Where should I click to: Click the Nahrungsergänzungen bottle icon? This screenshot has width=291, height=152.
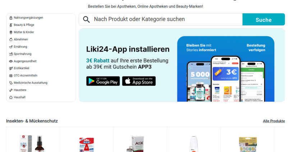[11, 18]
